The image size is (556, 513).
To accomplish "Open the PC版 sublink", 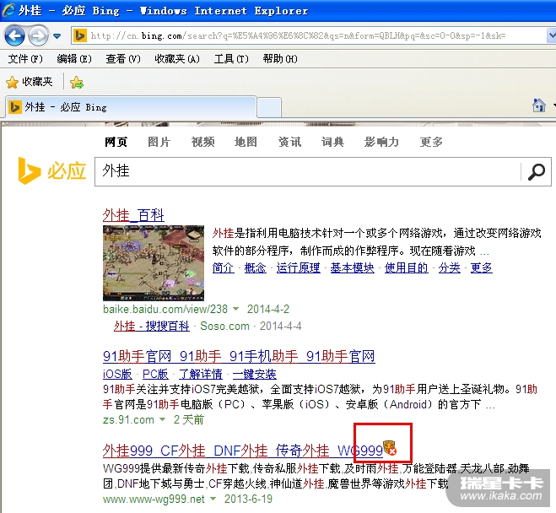I will point(155,374).
